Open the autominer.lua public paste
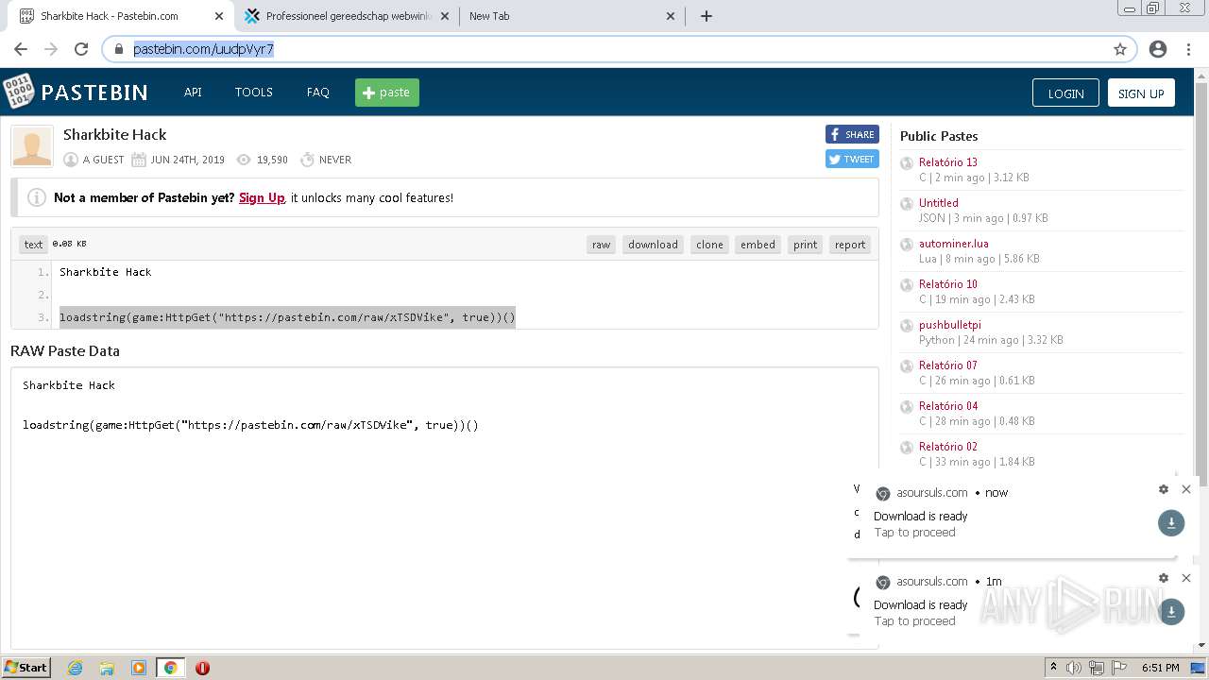The image size is (1209, 680). 954,244
